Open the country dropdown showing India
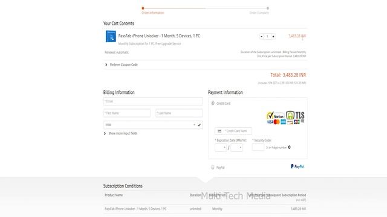 tap(153, 125)
